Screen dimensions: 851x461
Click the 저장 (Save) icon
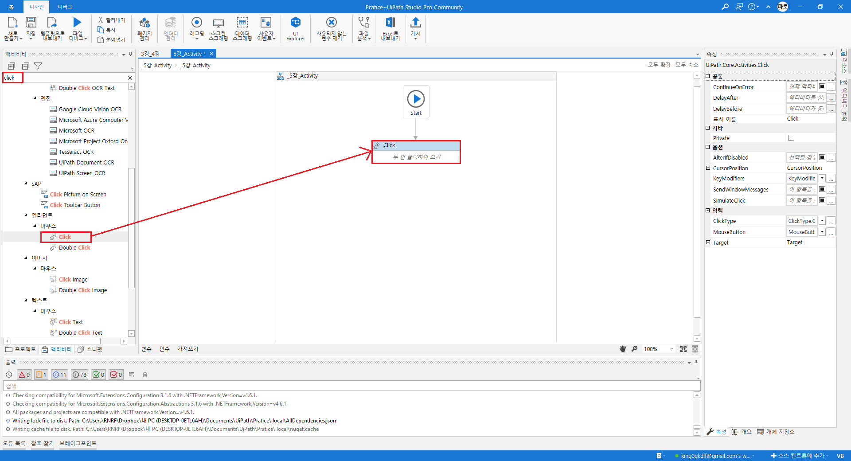point(31,23)
